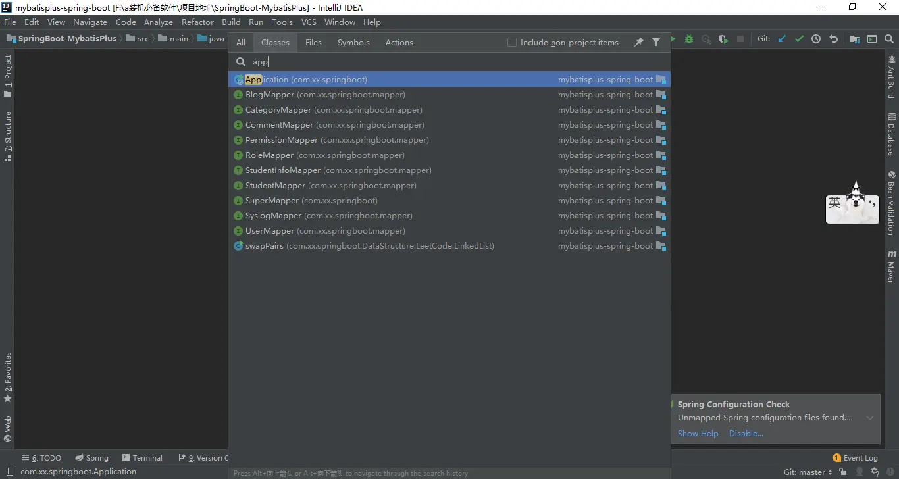This screenshot has width=899, height=479.
Task: Select StudentInfoMapper in search results
Action: [449, 170]
